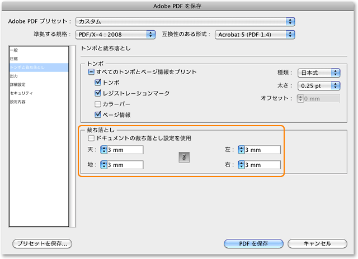Enable ドキュメントの裁ち落とし設定を使用 checkbox
The image size is (358, 259).
(x=91, y=137)
